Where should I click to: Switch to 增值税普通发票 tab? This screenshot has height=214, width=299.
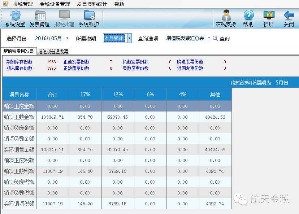pyautogui.click(x=53, y=52)
